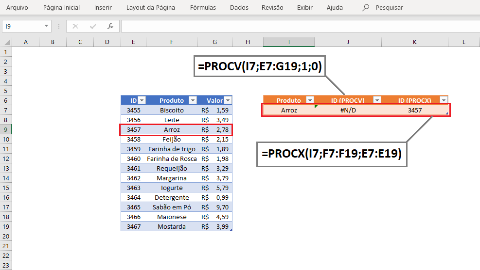This screenshot has width=480, height=270.
Task: Click the cancel (X) formula icon
Action: tap(75, 27)
